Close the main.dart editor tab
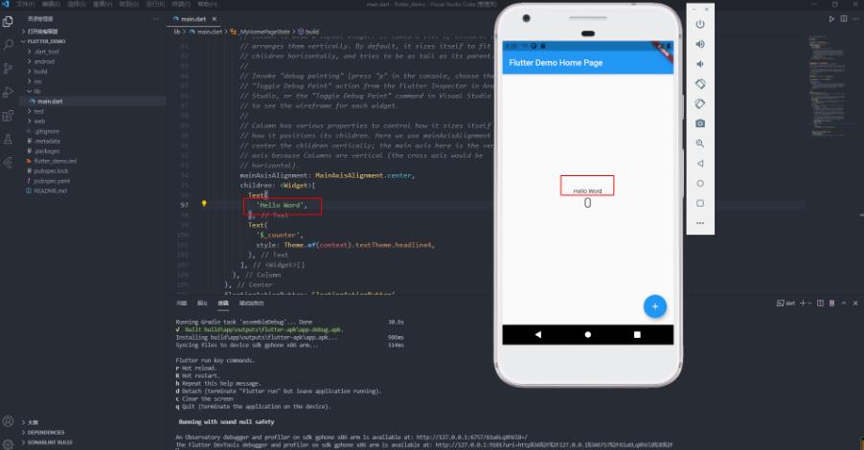Image resolution: width=864 pixels, height=450 pixels. click(215, 19)
